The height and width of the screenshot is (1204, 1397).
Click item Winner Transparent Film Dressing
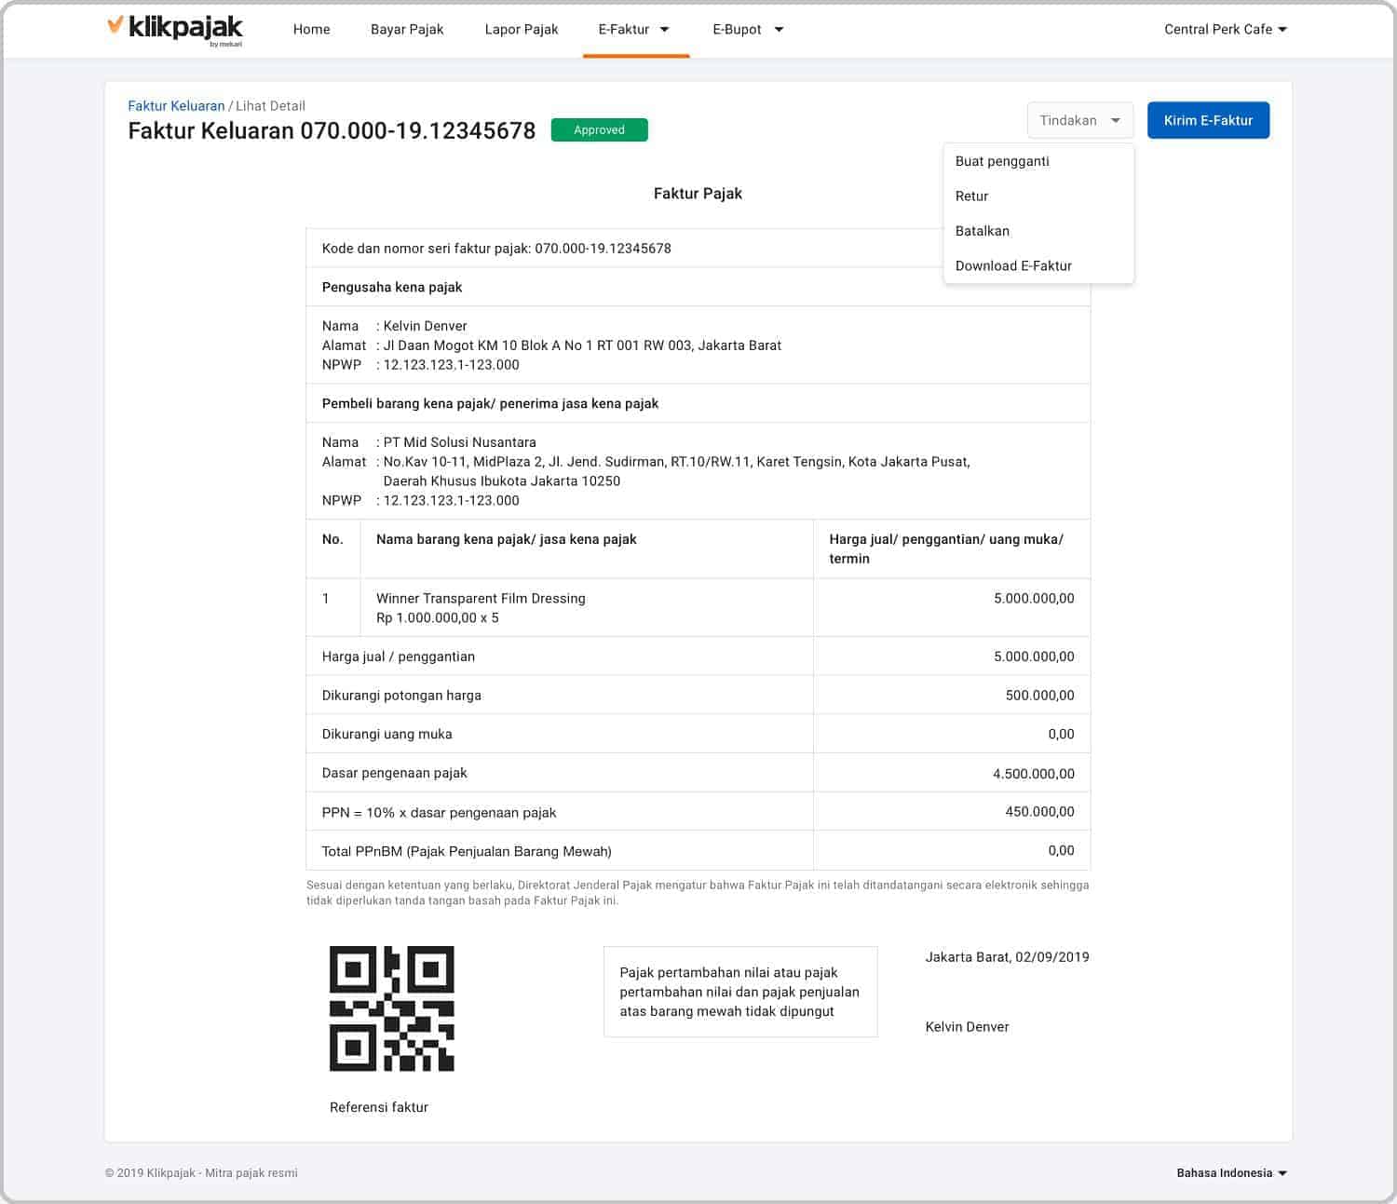(481, 599)
